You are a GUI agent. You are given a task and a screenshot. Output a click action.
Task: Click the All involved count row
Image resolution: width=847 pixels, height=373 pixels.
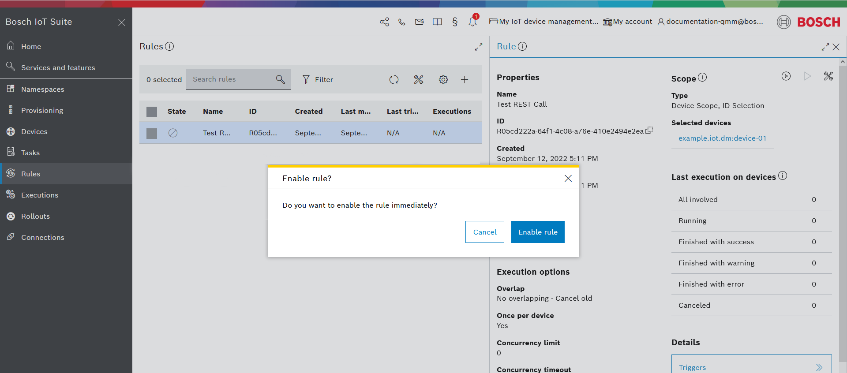click(x=752, y=200)
